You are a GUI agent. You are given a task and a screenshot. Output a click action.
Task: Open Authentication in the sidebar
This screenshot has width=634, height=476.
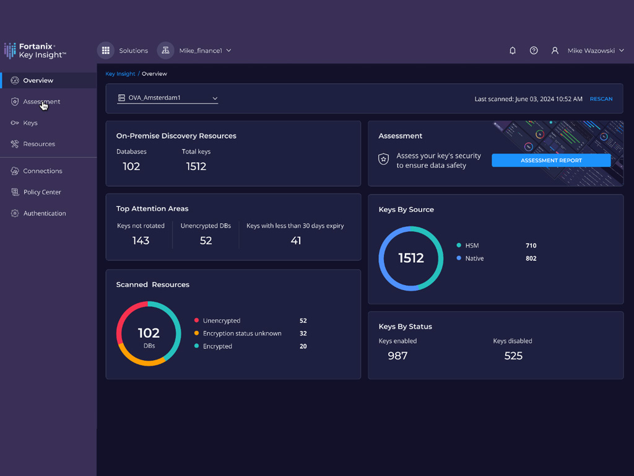(45, 213)
